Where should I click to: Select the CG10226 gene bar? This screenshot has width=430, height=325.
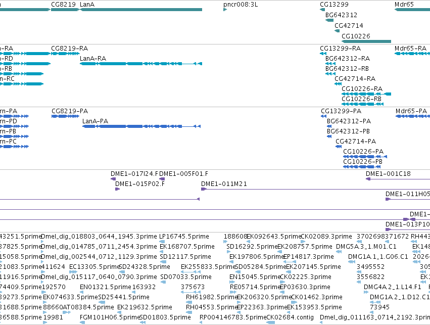pyautogui.click(x=366, y=41)
